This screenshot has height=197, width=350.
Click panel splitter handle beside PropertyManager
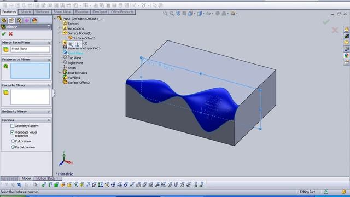[x=54, y=94]
